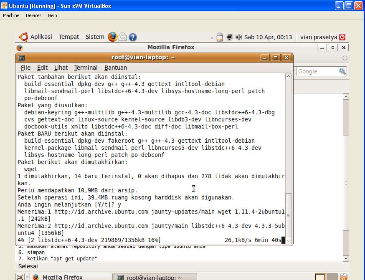Screen dimensions: 365x280
Task: Click the 'wget' package line in terminal
Action: 31,169
